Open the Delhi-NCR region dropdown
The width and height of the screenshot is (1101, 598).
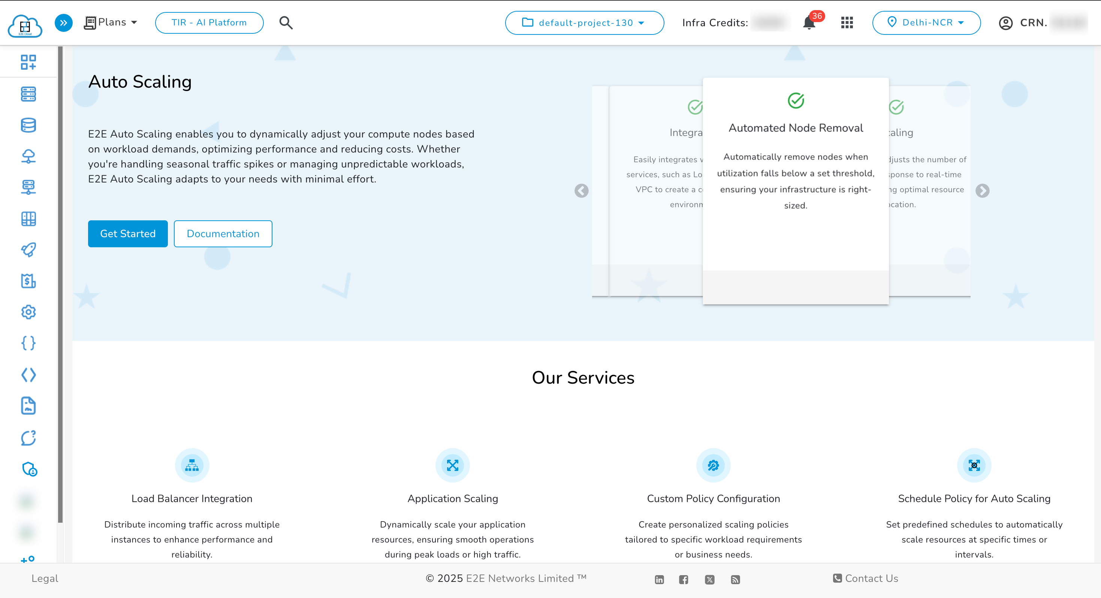(x=926, y=22)
